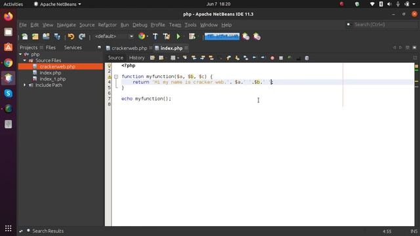Viewport: 420px width, 236px height.
Task: Select index.php in project tree
Action: pyautogui.click(x=51, y=73)
